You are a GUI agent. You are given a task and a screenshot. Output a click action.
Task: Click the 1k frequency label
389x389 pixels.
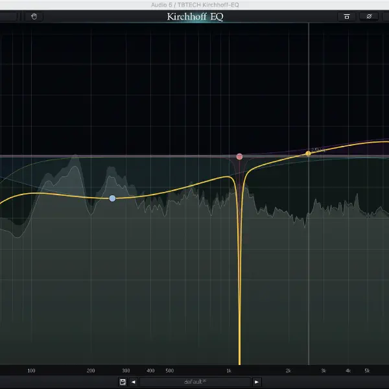[x=229, y=371]
